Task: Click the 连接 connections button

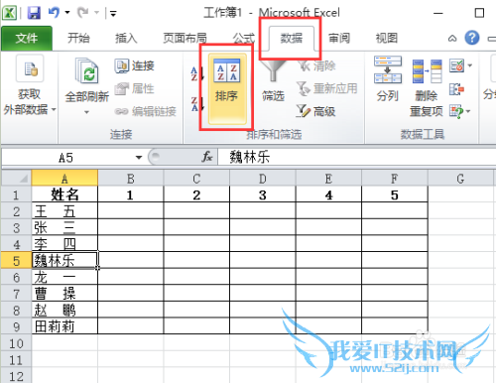Action: tap(135, 65)
